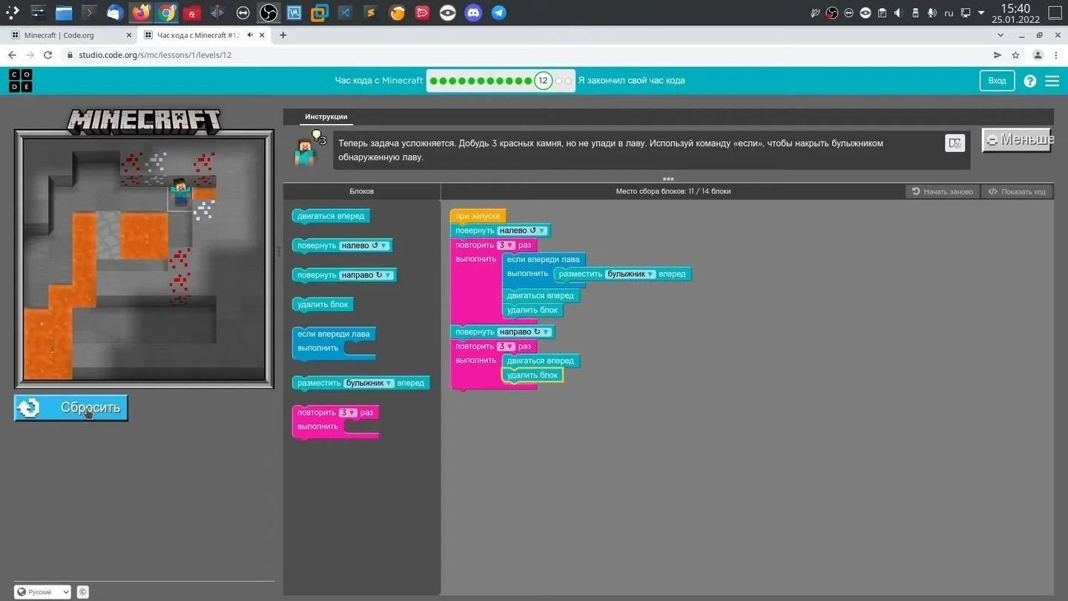Go back in the browser
Viewport: 1068px width, 601px height.
coord(12,55)
